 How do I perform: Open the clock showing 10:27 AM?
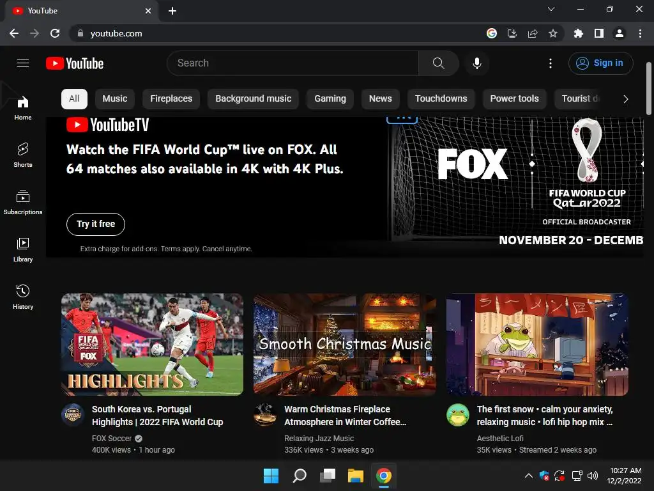(x=625, y=476)
